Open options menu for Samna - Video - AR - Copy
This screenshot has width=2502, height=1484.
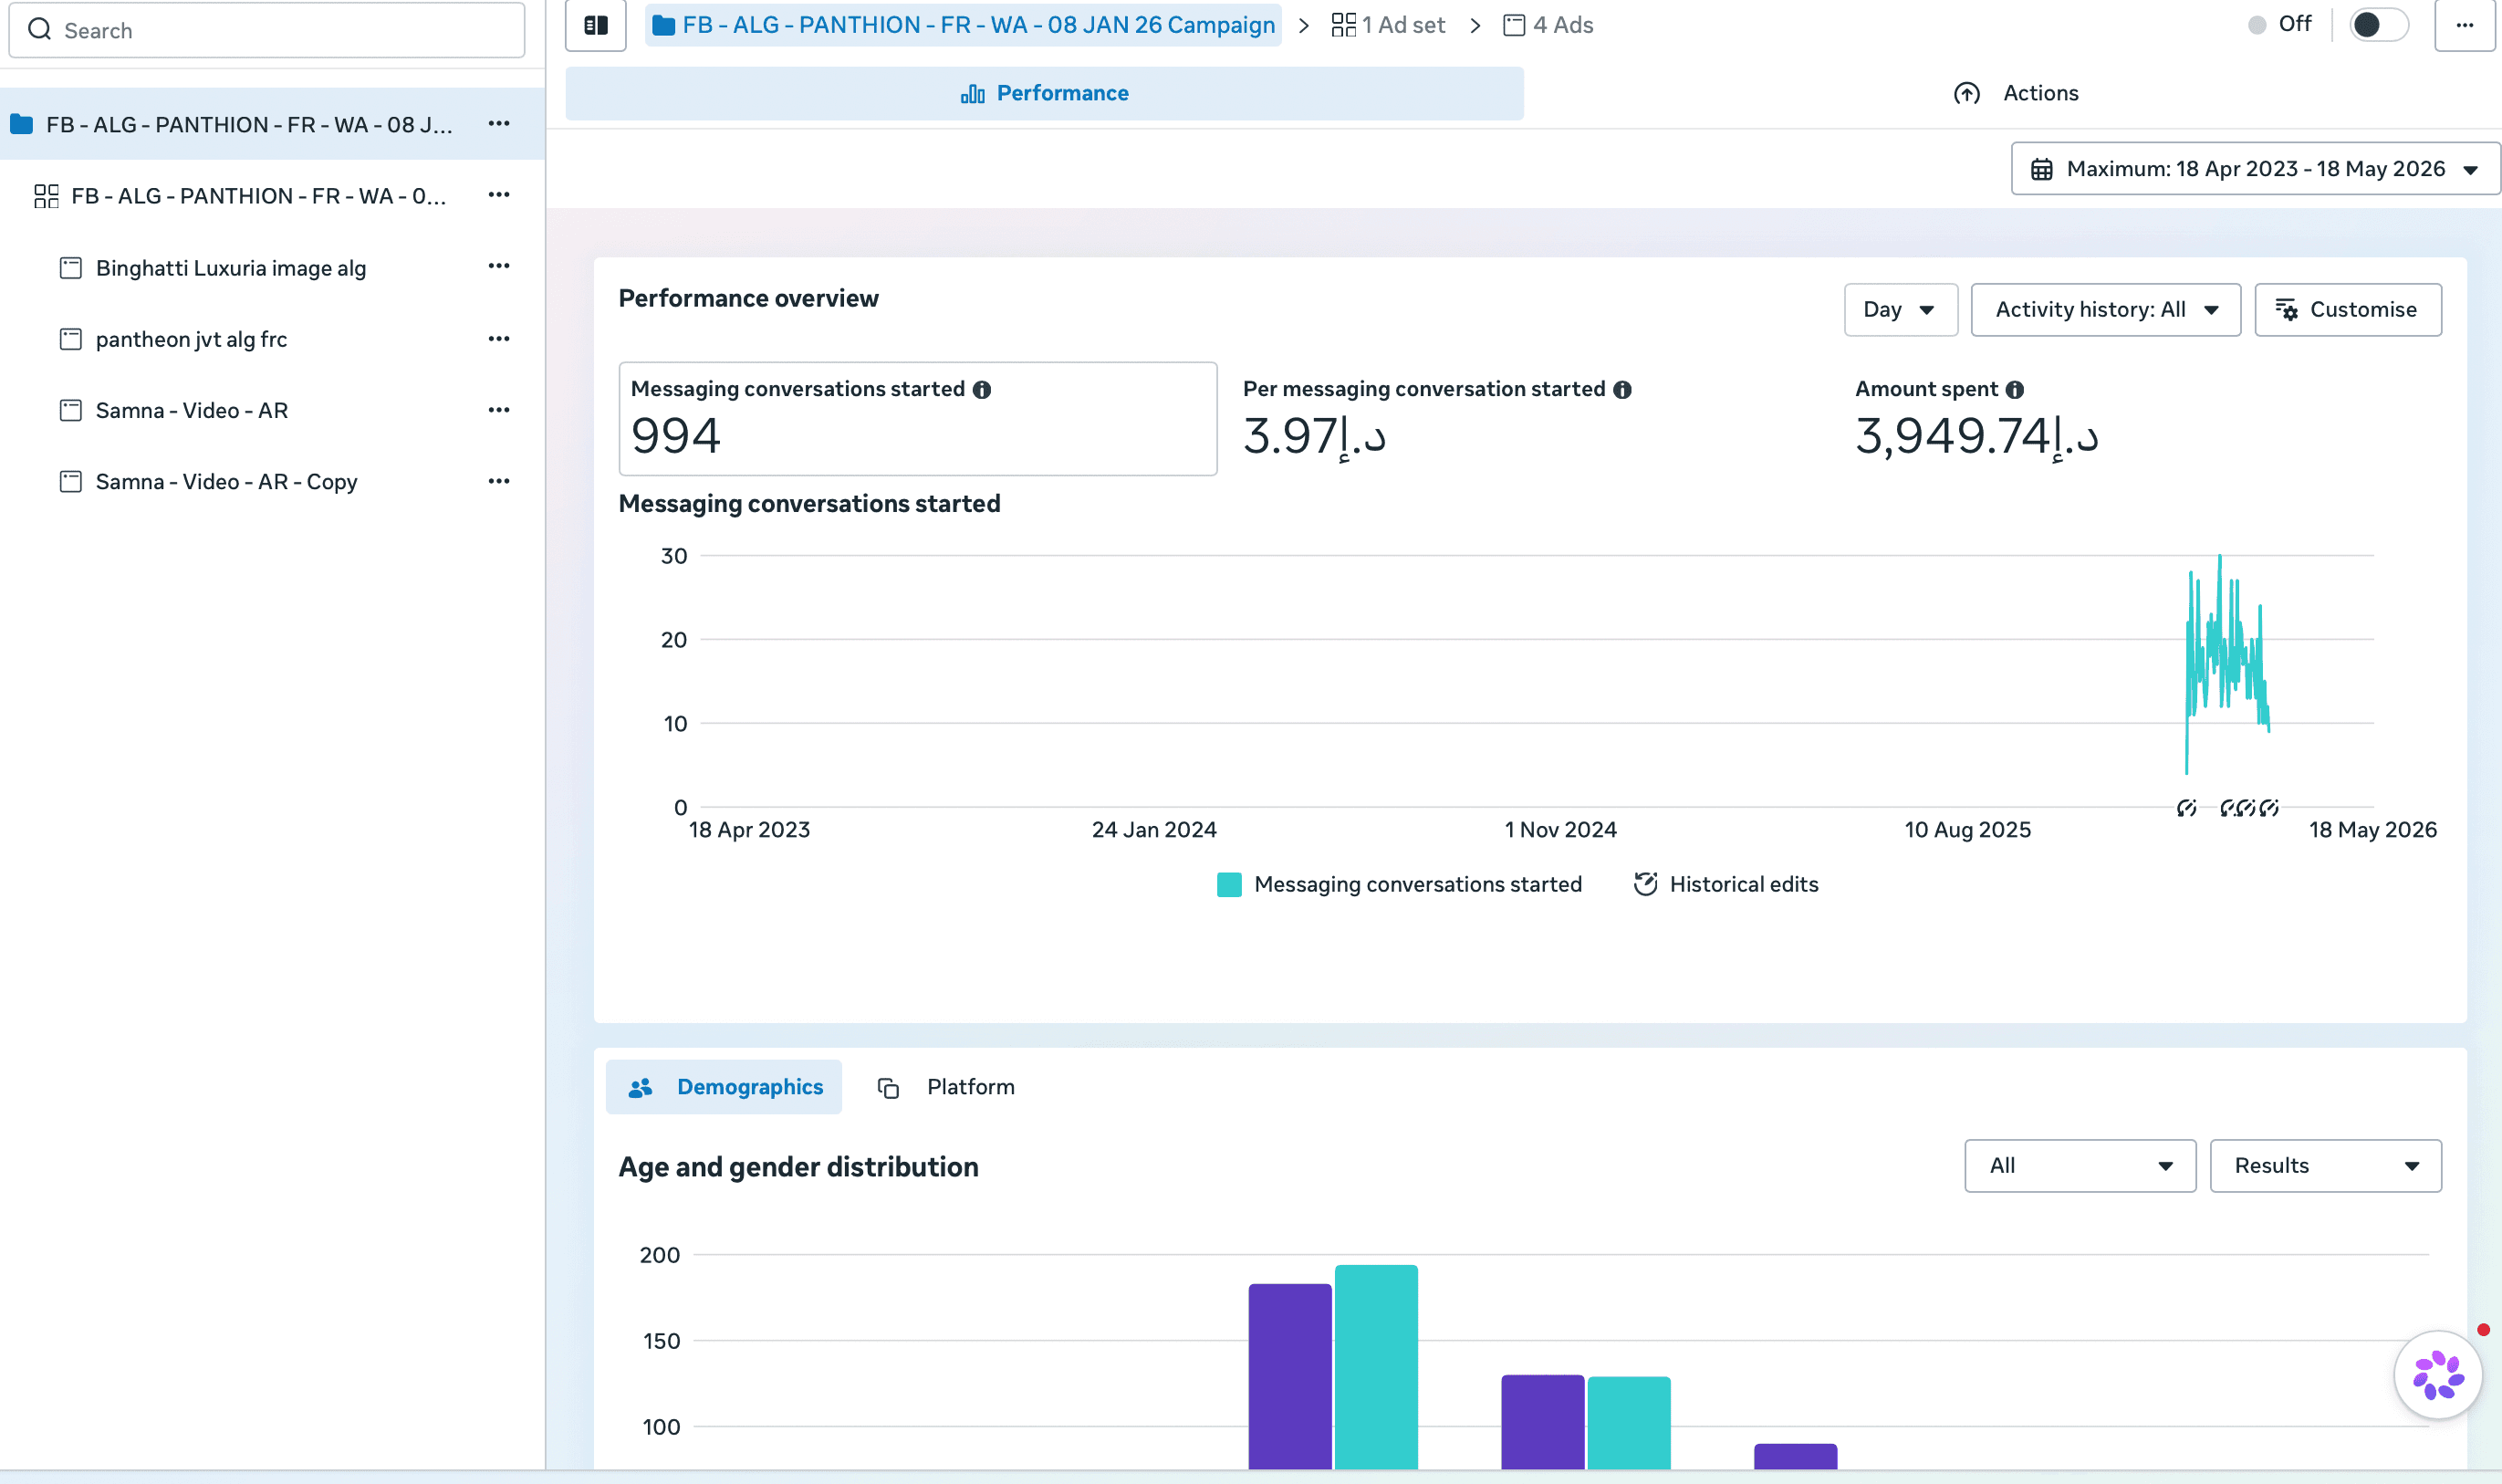pyautogui.click(x=499, y=481)
